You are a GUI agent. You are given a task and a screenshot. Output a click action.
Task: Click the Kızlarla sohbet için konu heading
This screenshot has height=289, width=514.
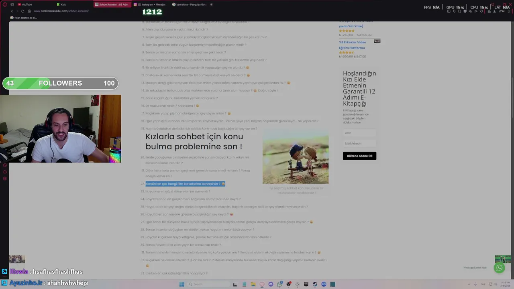(194, 141)
